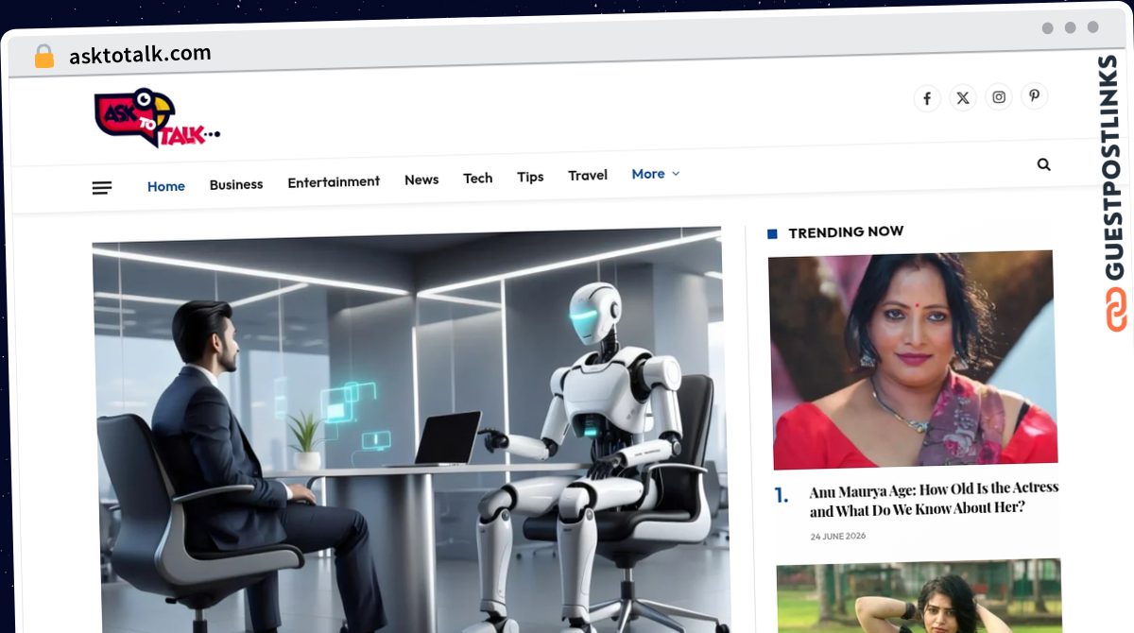Image resolution: width=1134 pixels, height=633 pixels.
Task: Open the News section
Action: click(x=421, y=180)
